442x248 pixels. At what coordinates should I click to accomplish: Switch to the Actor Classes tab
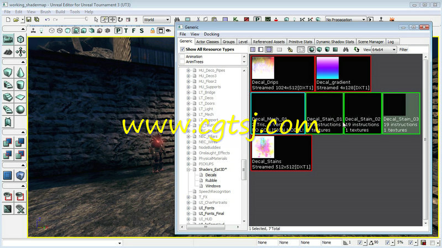coord(207,42)
